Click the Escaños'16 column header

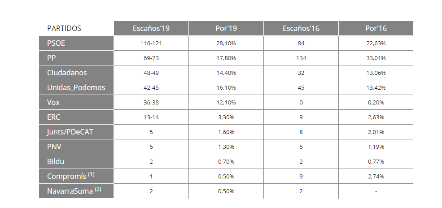301,28
